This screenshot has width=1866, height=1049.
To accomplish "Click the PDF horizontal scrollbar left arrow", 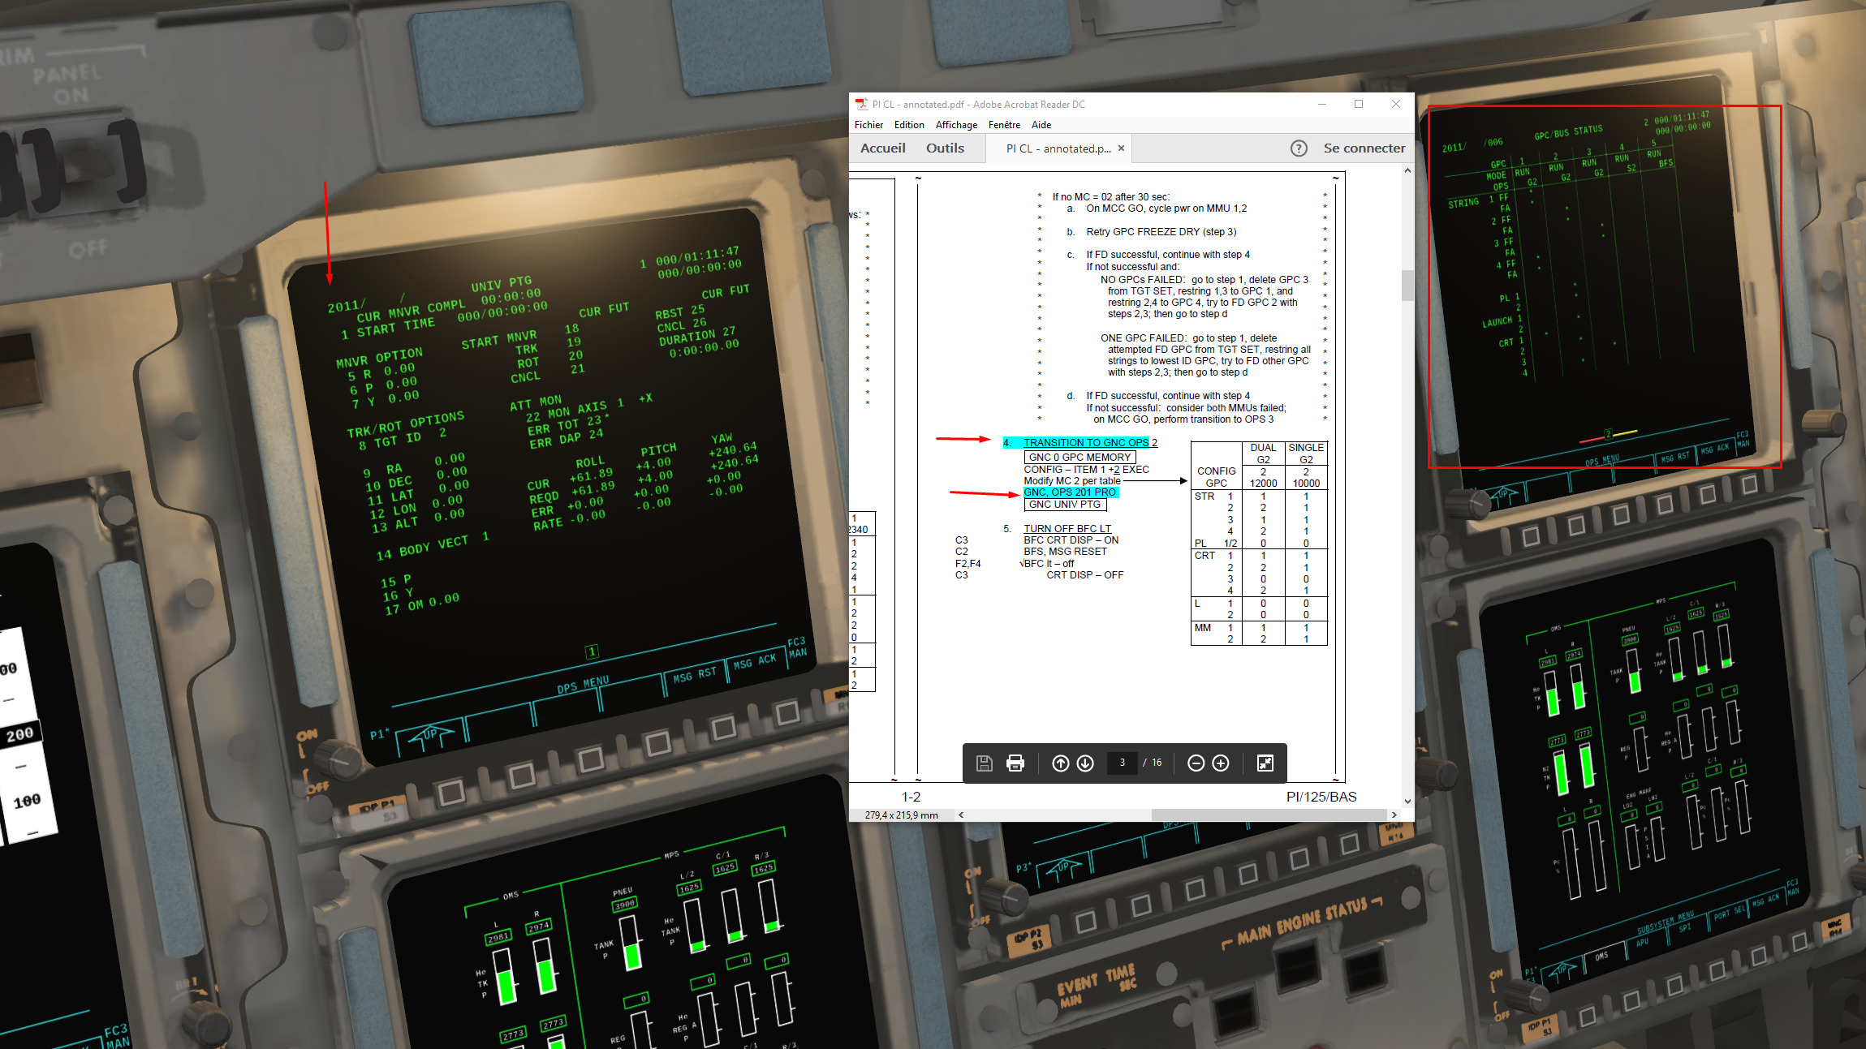I will pyautogui.click(x=961, y=815).
